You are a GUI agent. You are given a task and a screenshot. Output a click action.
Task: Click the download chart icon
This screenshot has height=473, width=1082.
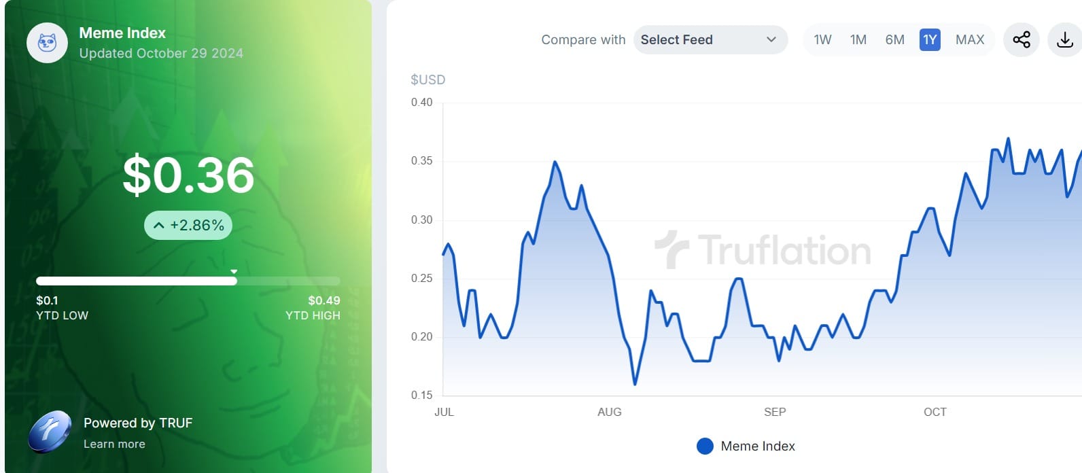tap(1066, 40)
